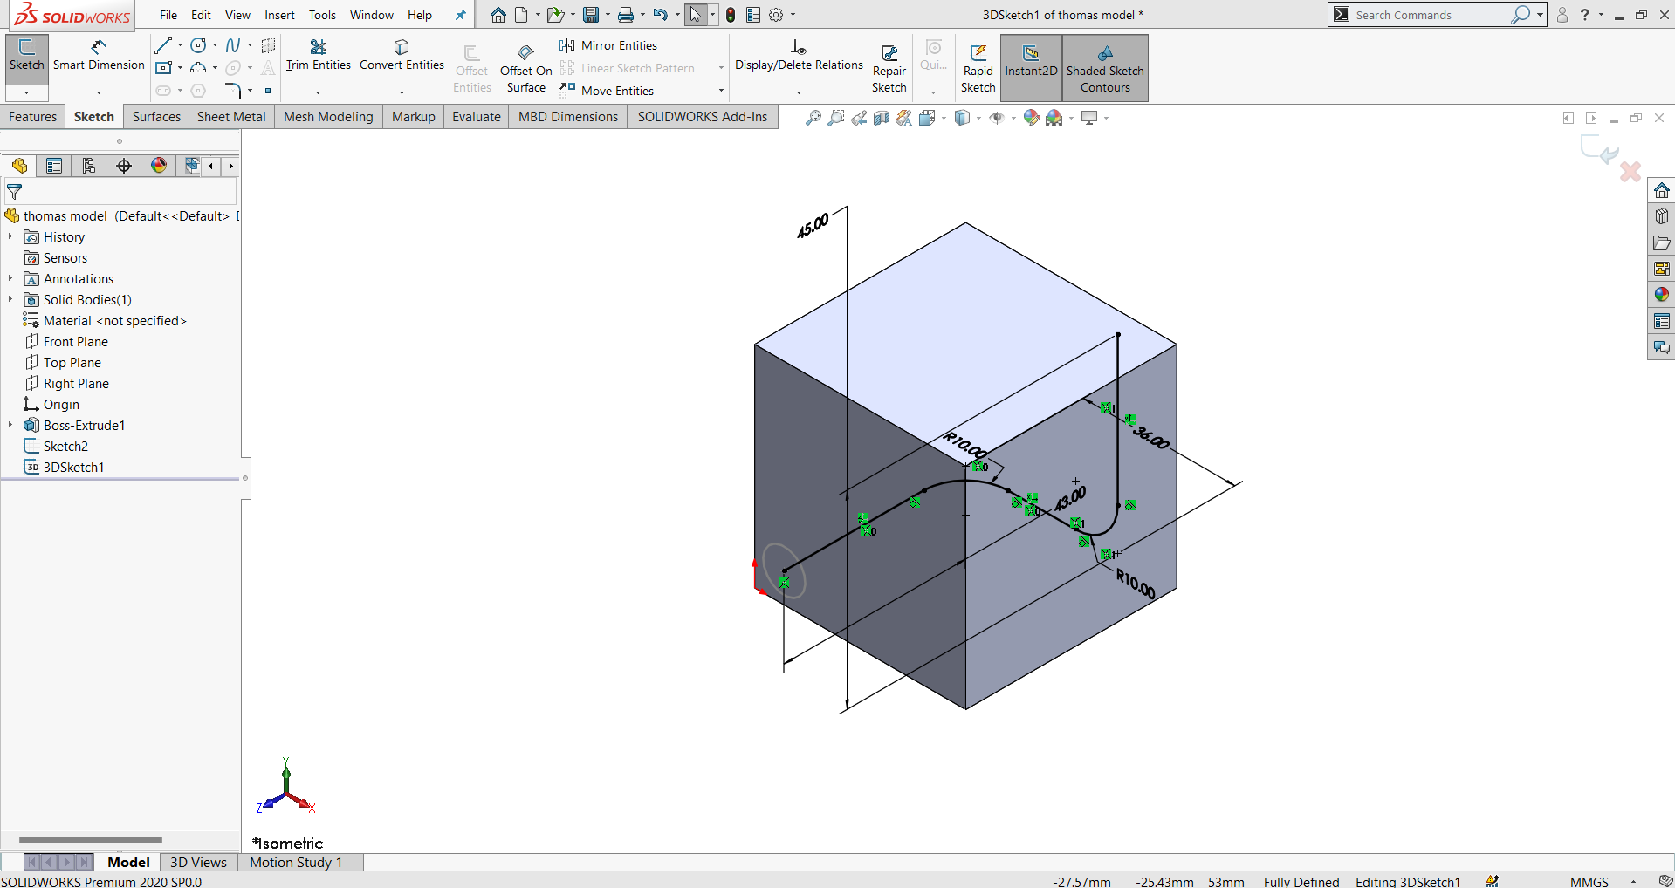
Task: Open Appearances pane in task pane
Action: (1662, 295)
